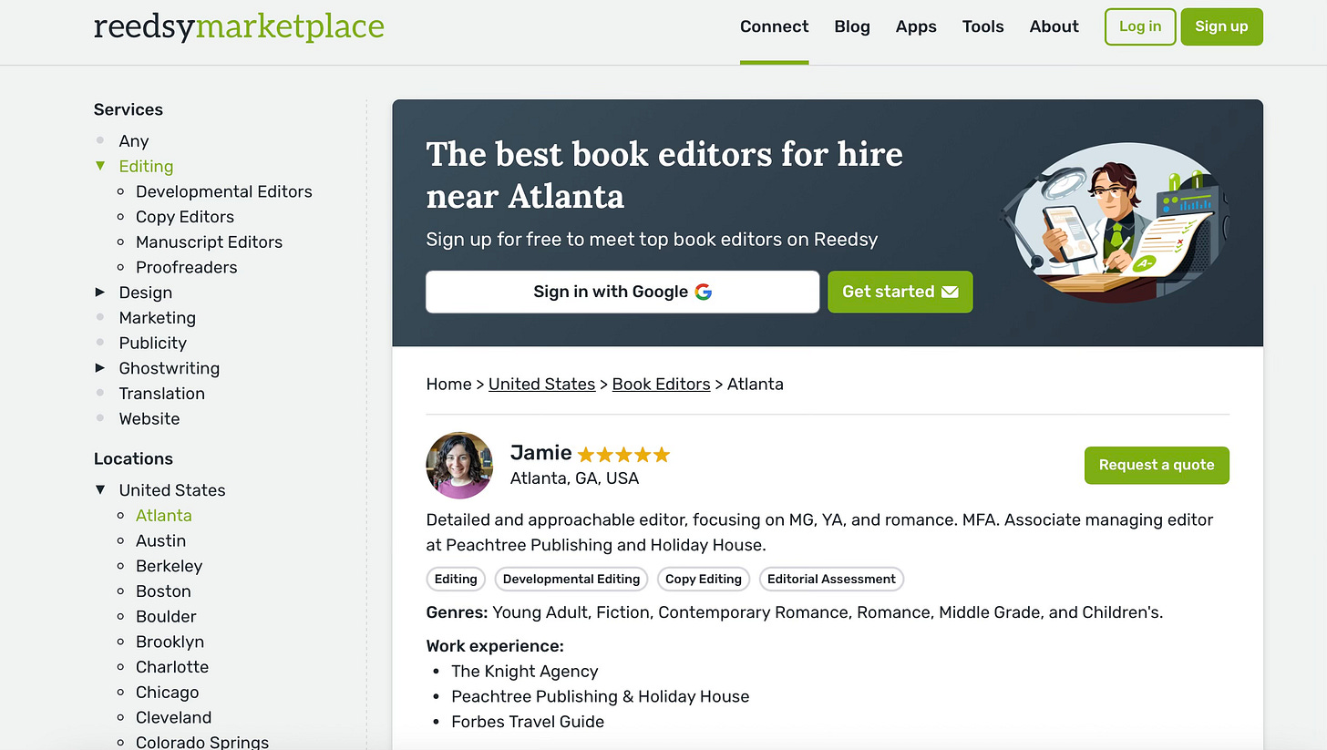Choose Boston location
Image resolution: width=1327 pixels, height=750 pixels.
point(163,591)
